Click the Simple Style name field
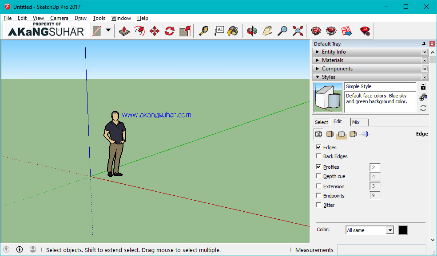The image size is (437, 256). 380,86
